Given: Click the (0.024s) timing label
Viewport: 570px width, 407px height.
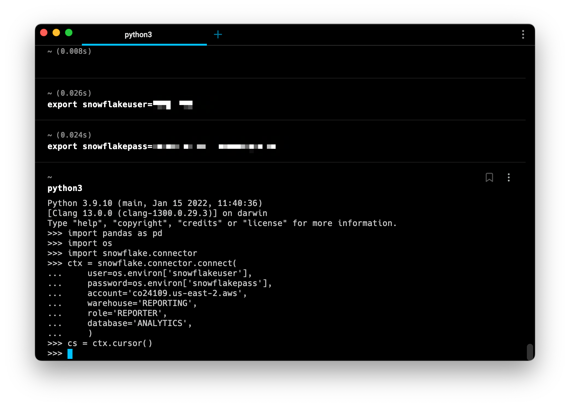Looking at the screenshot, I should pos(69,135).
